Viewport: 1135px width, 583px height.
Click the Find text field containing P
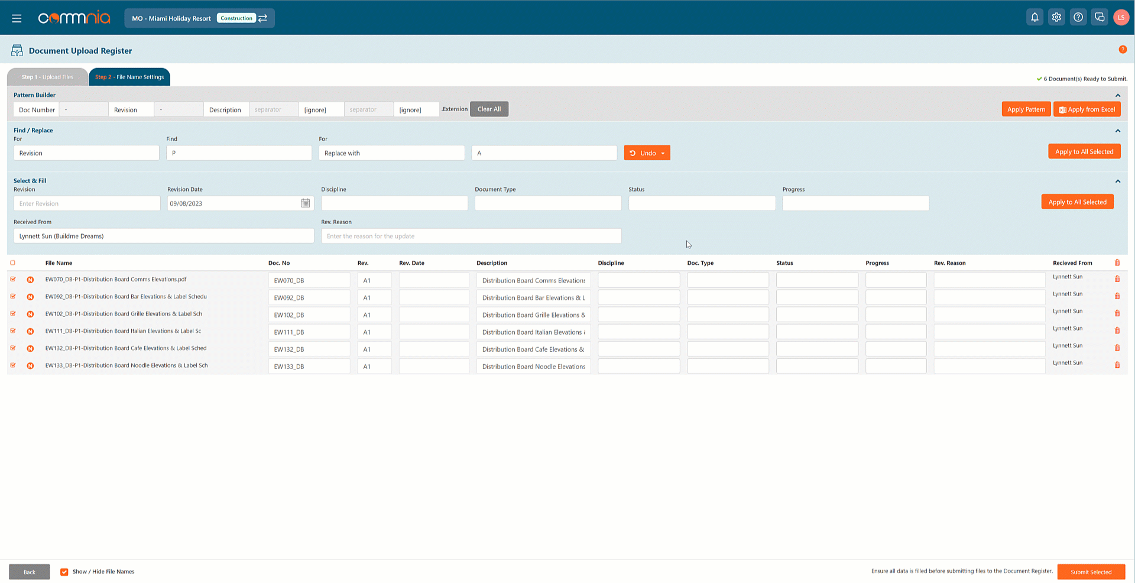coord(239,153)
